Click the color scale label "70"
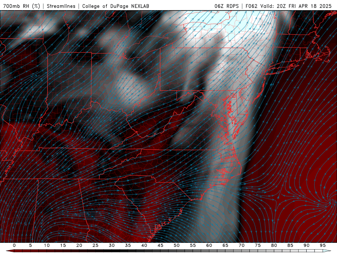 coord(241,245)
